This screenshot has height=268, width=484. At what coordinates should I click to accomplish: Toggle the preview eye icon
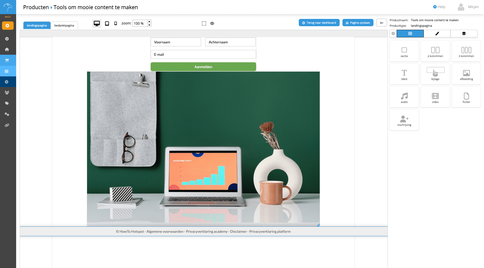pos(212,23)
